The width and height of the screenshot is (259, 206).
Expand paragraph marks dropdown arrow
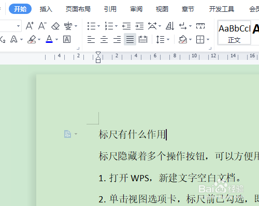click(190, 26)
